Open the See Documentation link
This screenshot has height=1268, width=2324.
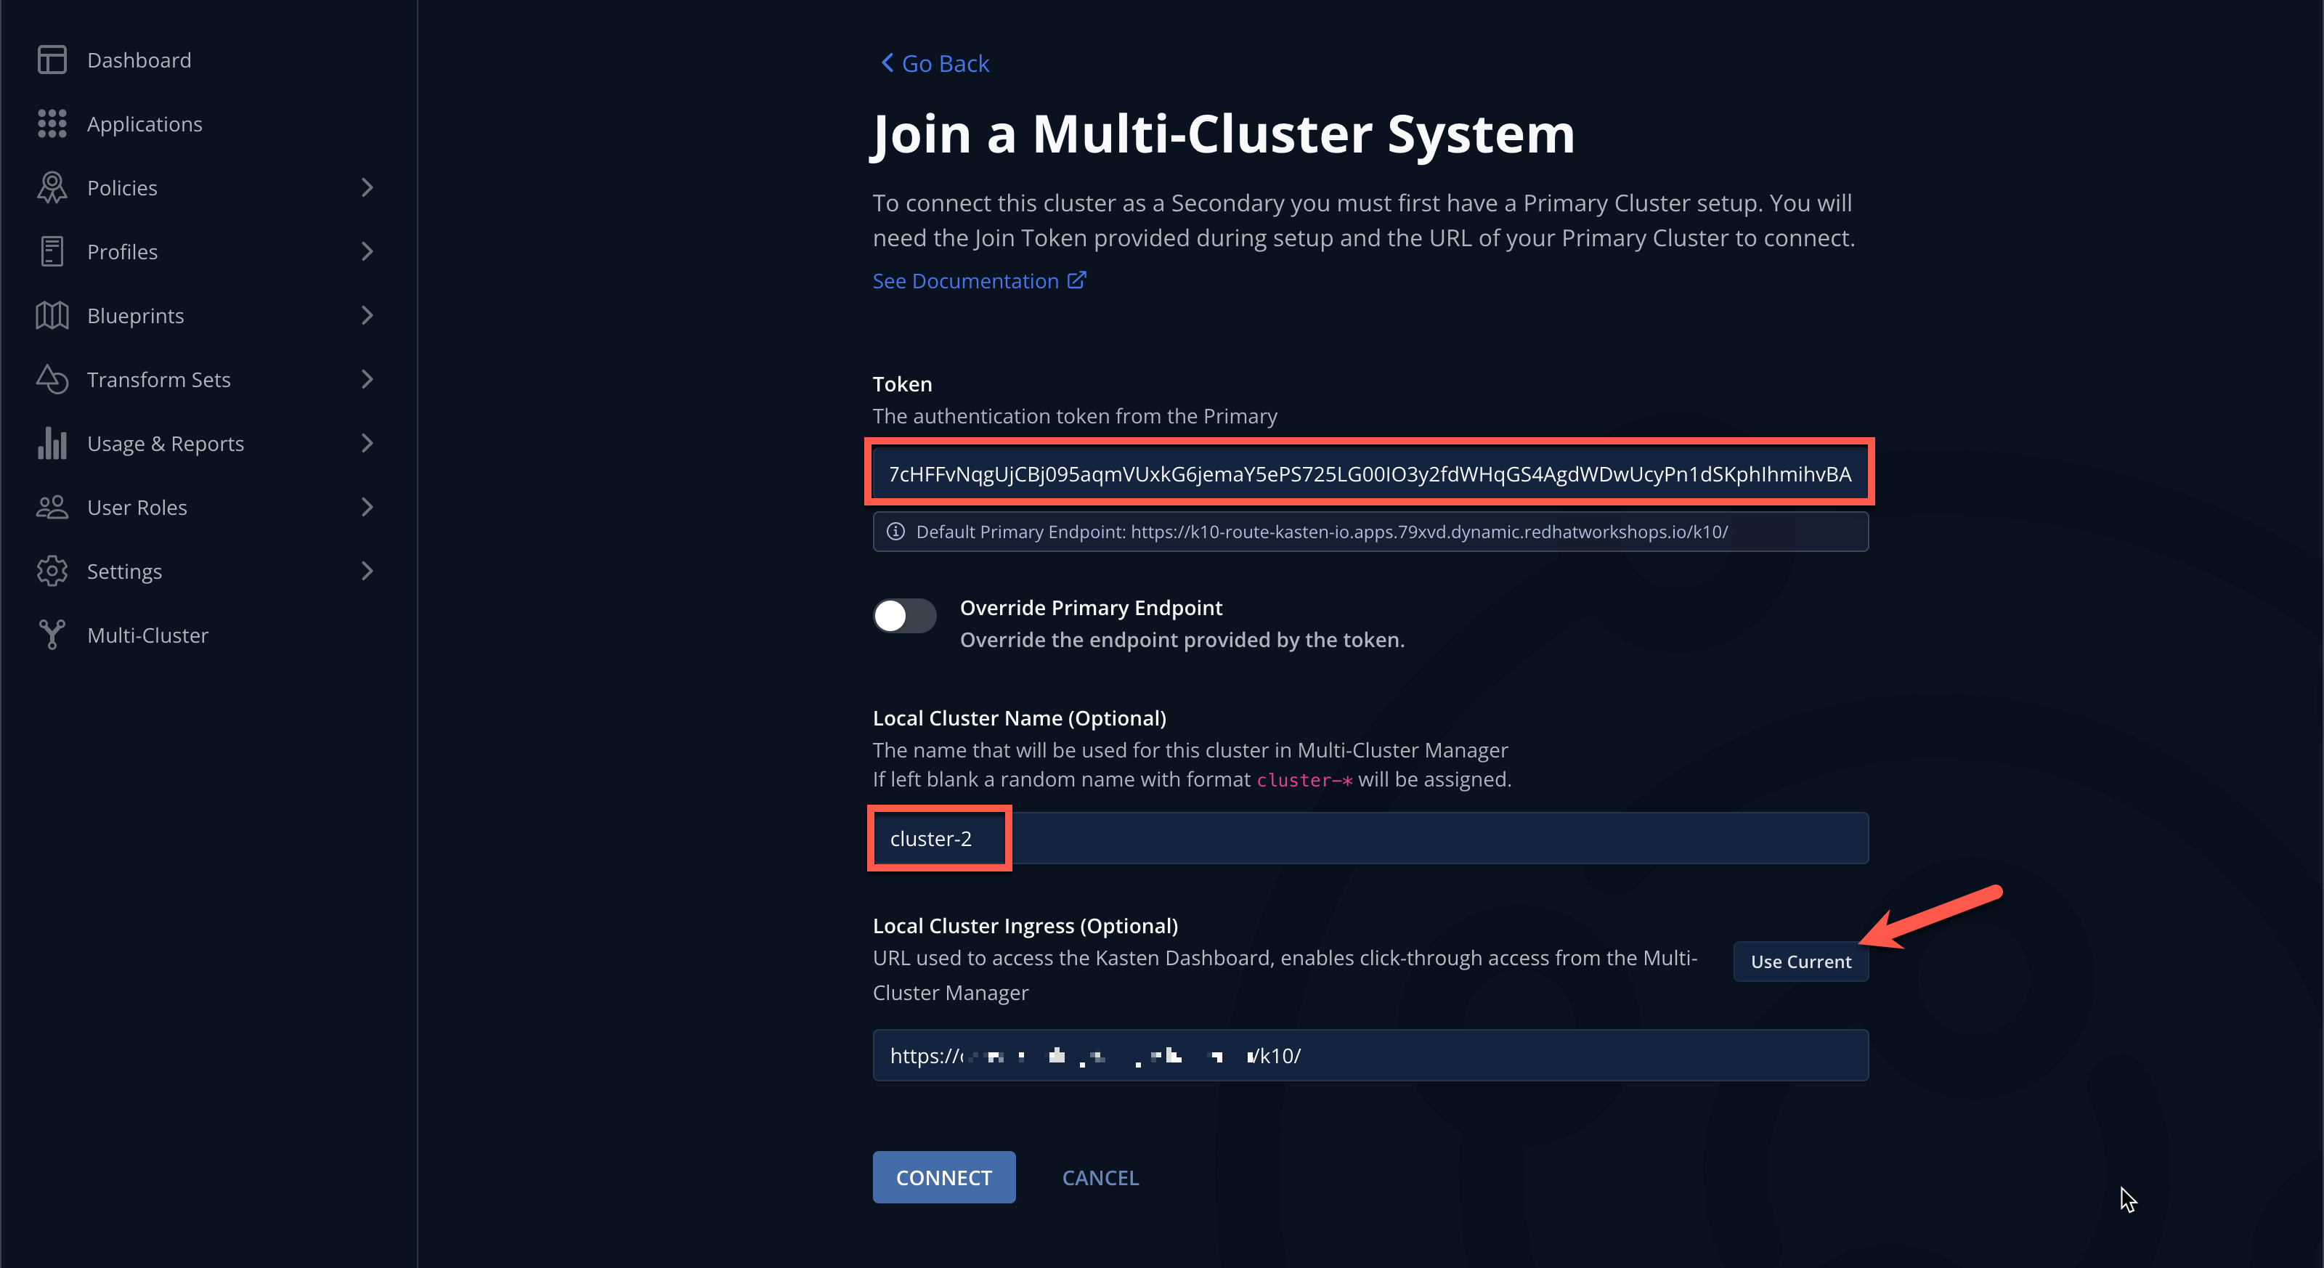pos(965,280)
